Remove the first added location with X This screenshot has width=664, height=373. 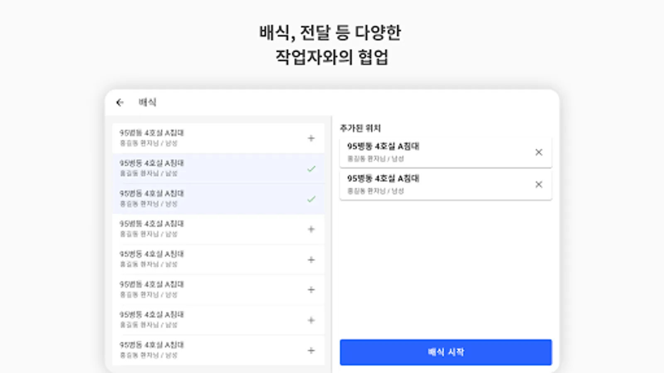point(539,152)
